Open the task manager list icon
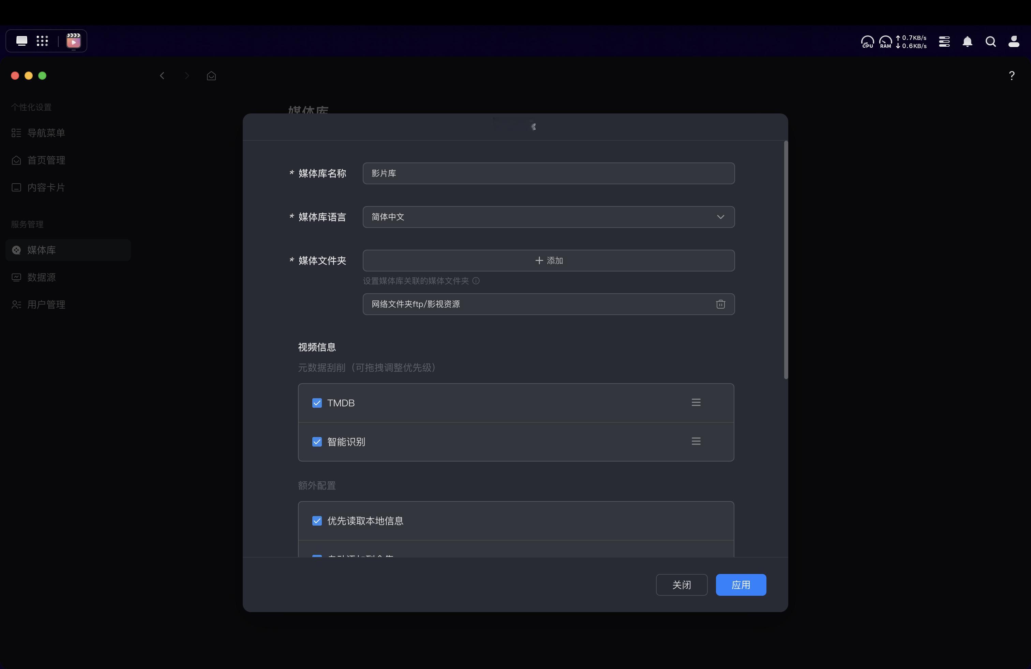The width and height of the screenshot is (1031, 669). (x=944, y=42)
